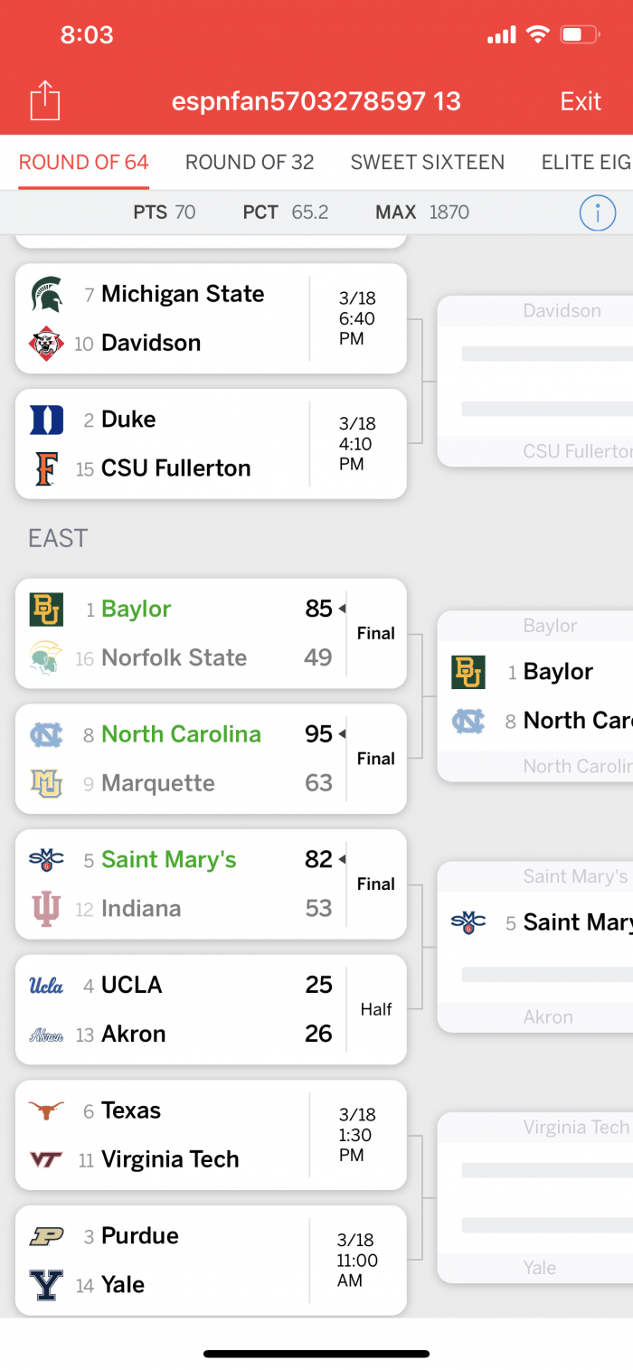
Task: Select the Virginia Tech logo
Action: tap(47, 1159)
